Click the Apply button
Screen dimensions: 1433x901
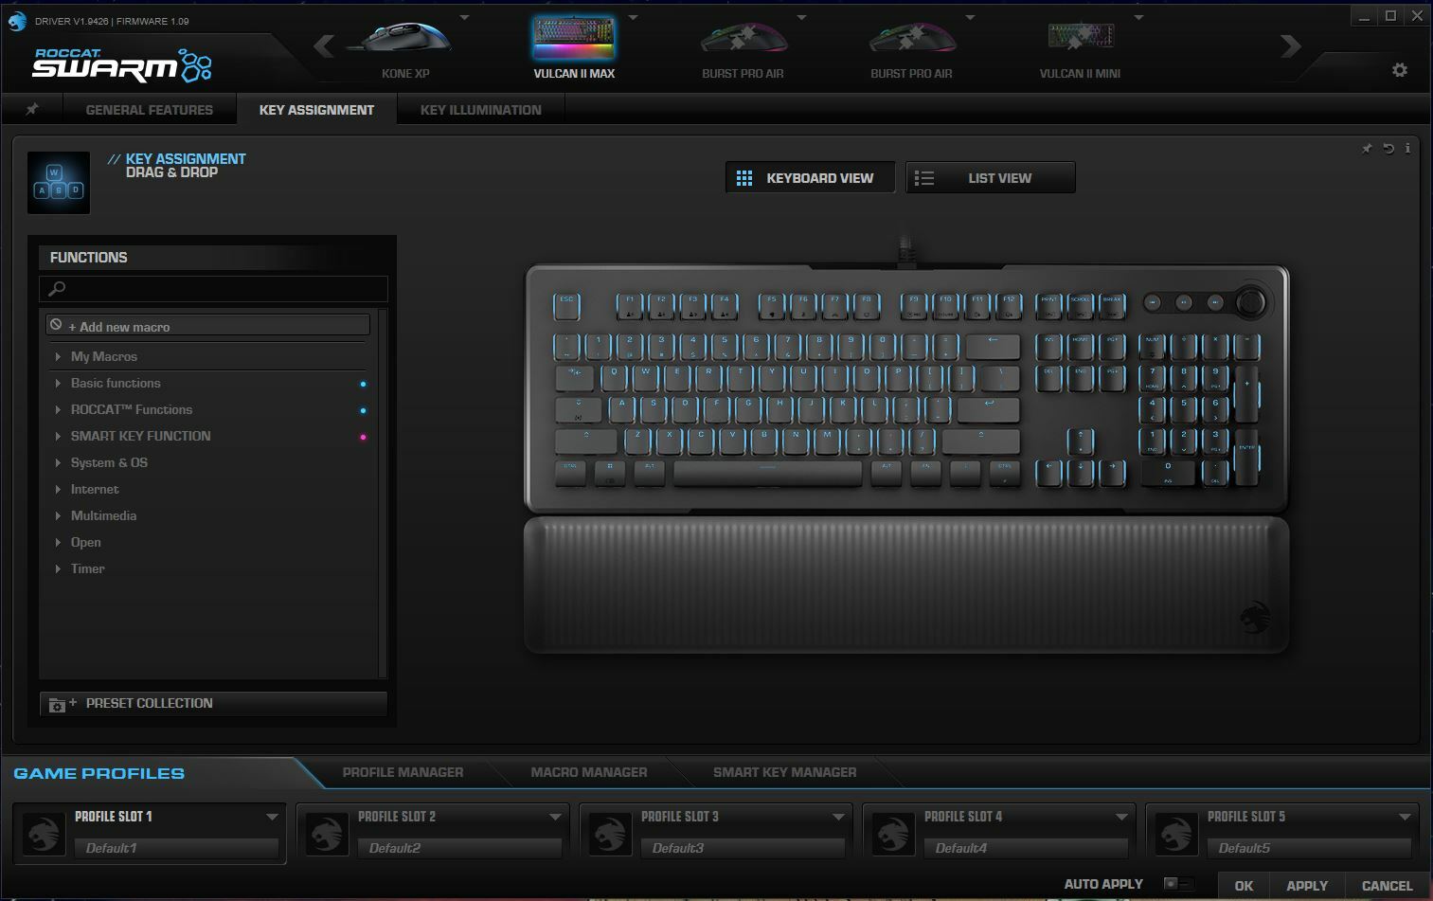click(1306, 885)
